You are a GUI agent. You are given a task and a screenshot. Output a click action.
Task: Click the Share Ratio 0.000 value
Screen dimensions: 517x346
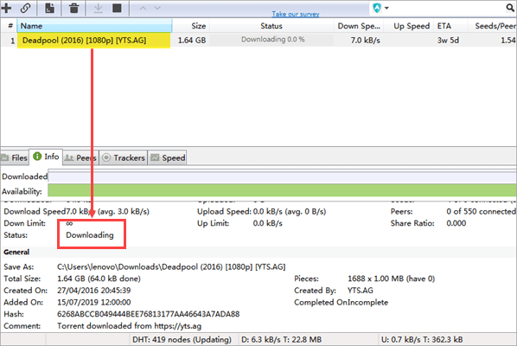[x=456, y=223]
